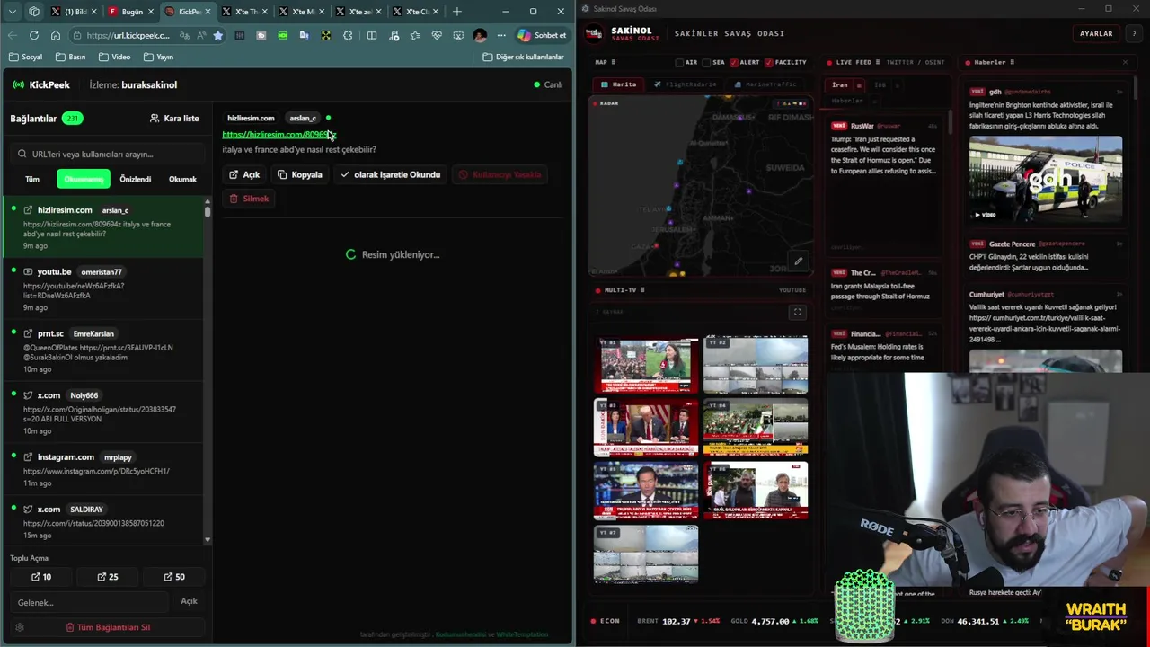The height and width of the screenshot is (647, 1150).
Task: Open the first Multi-TV news thumbnail
Action: click(646, 365)
